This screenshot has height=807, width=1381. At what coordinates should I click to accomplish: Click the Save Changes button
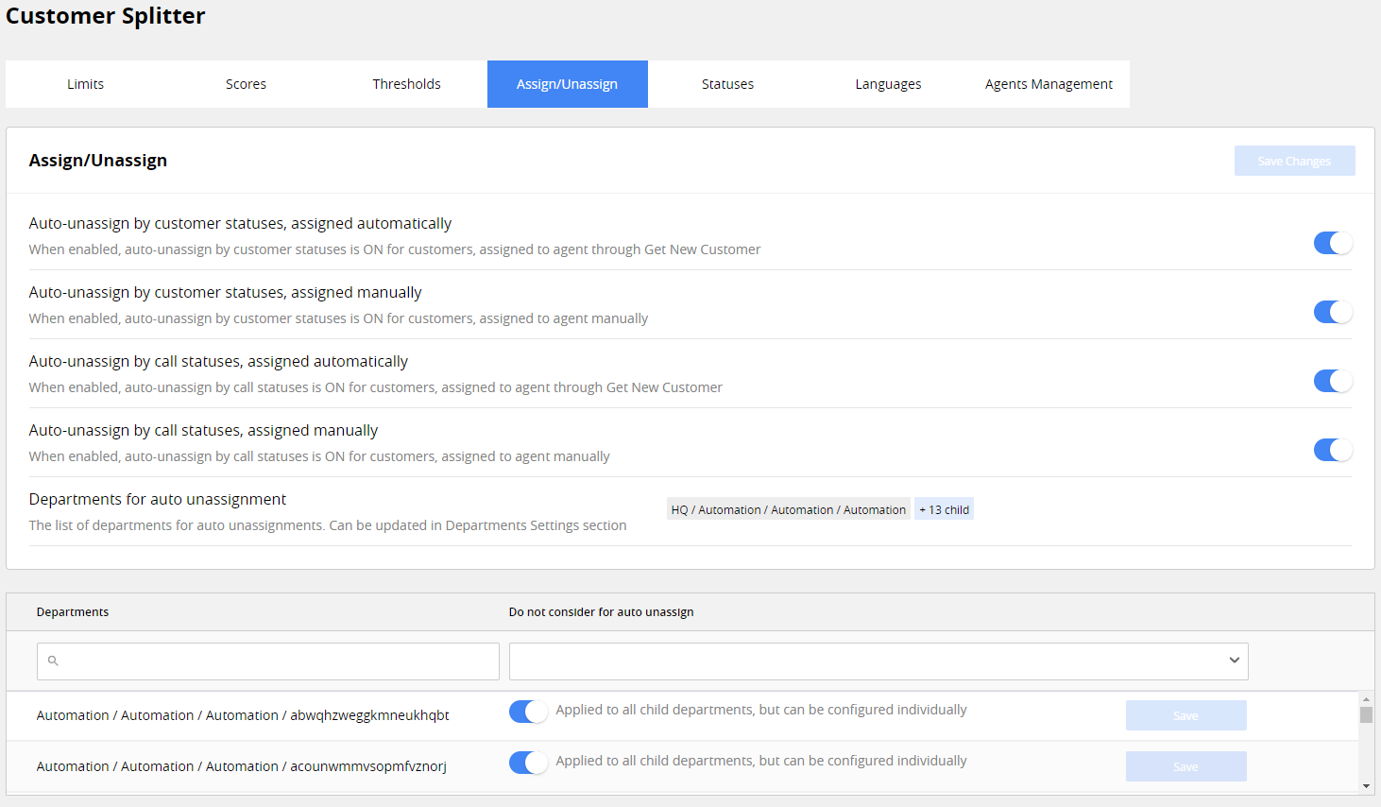(1294, 161)
